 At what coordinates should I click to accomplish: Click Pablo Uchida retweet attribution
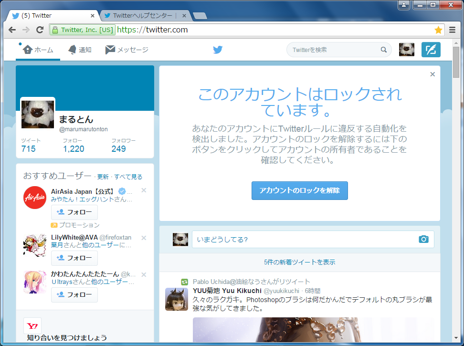251,282
